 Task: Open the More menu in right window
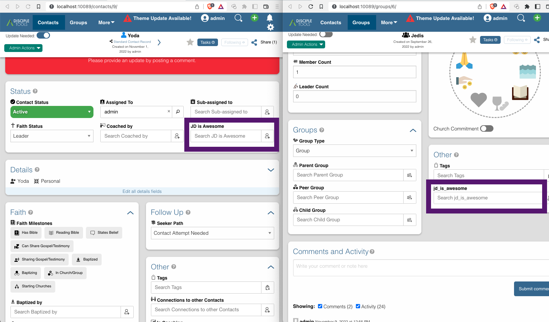[389, 23]
